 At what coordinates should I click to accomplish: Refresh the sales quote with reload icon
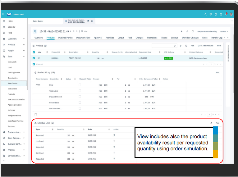193,31
